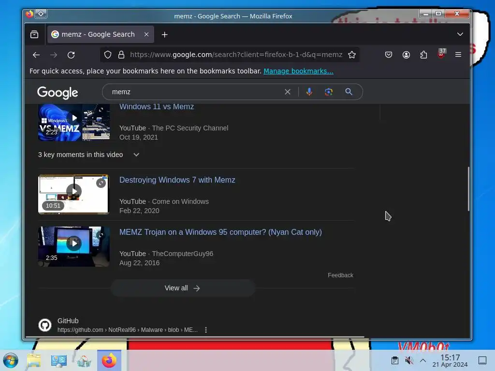The width and height of the screenshot is (495, 371).
Task: Submit search with magnifier icon
Action: (x=349, y=92)
